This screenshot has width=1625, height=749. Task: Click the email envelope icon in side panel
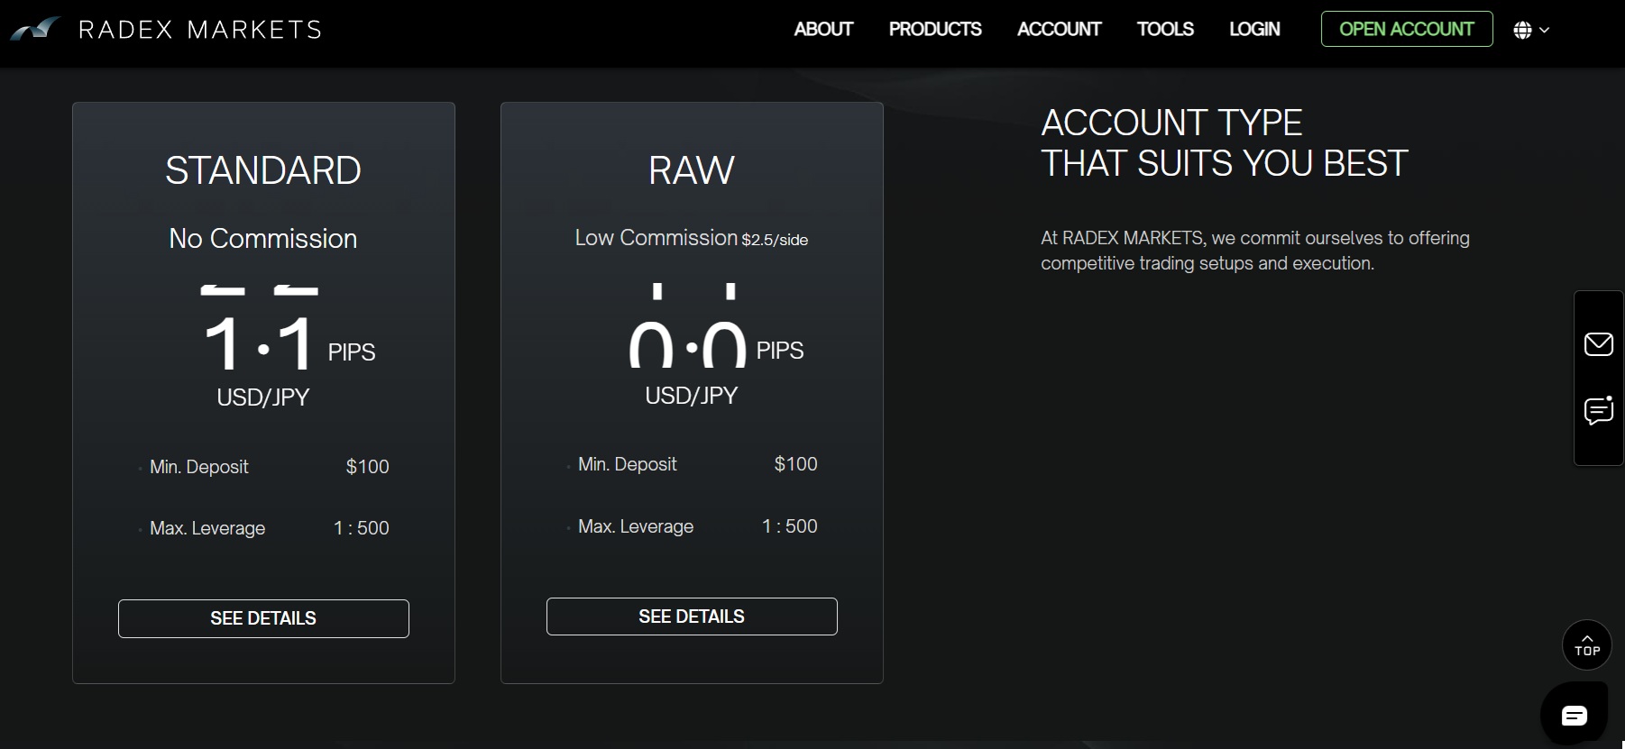(x=1599, y=343)
